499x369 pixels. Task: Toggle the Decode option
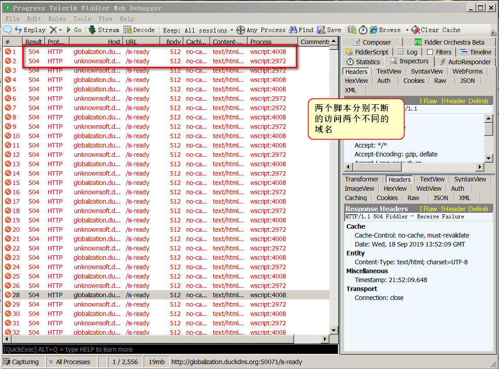coord(139,30)
